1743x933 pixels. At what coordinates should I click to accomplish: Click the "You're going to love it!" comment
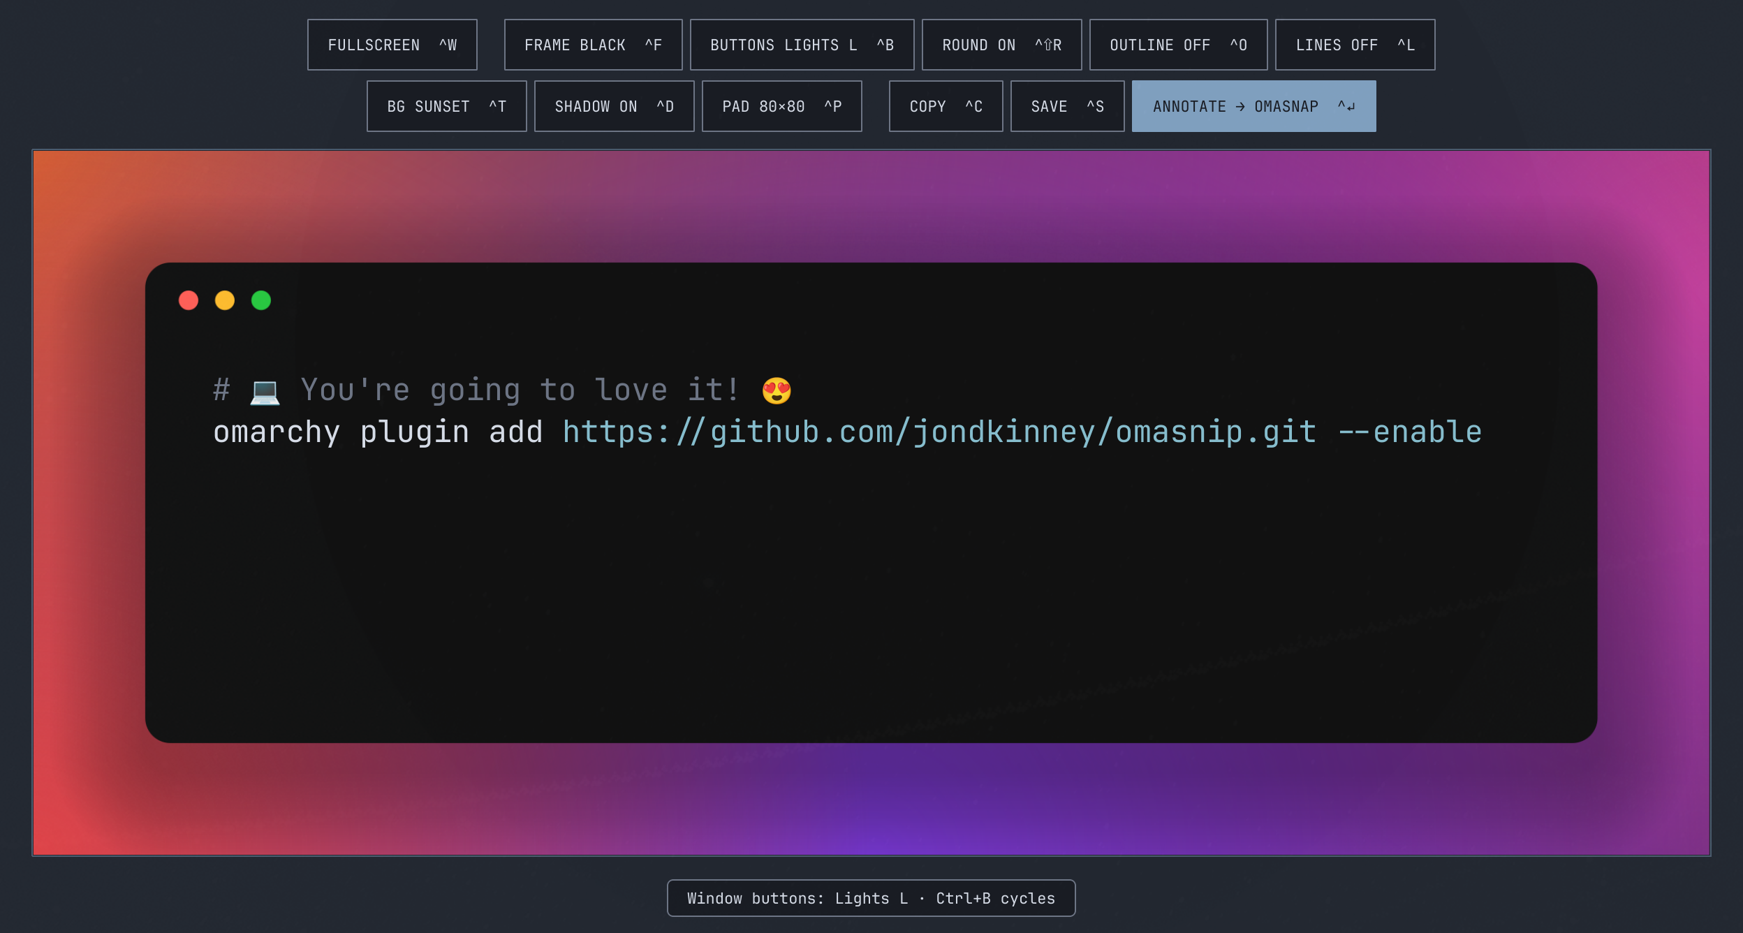pyautogui.click(x=520, y=390)
